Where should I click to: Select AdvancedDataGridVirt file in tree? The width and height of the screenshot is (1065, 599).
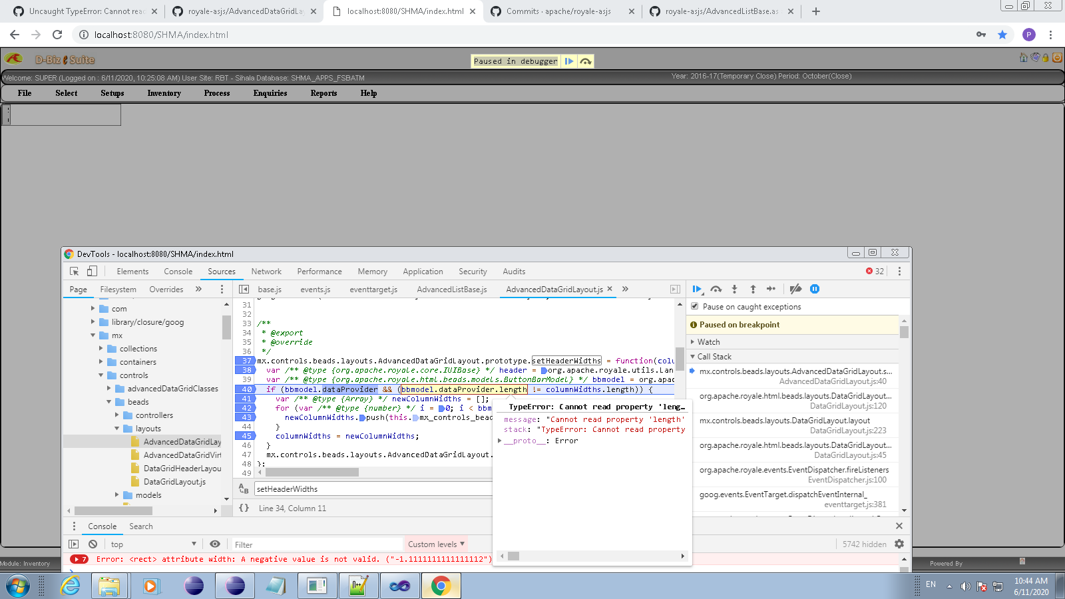(182, 455)
